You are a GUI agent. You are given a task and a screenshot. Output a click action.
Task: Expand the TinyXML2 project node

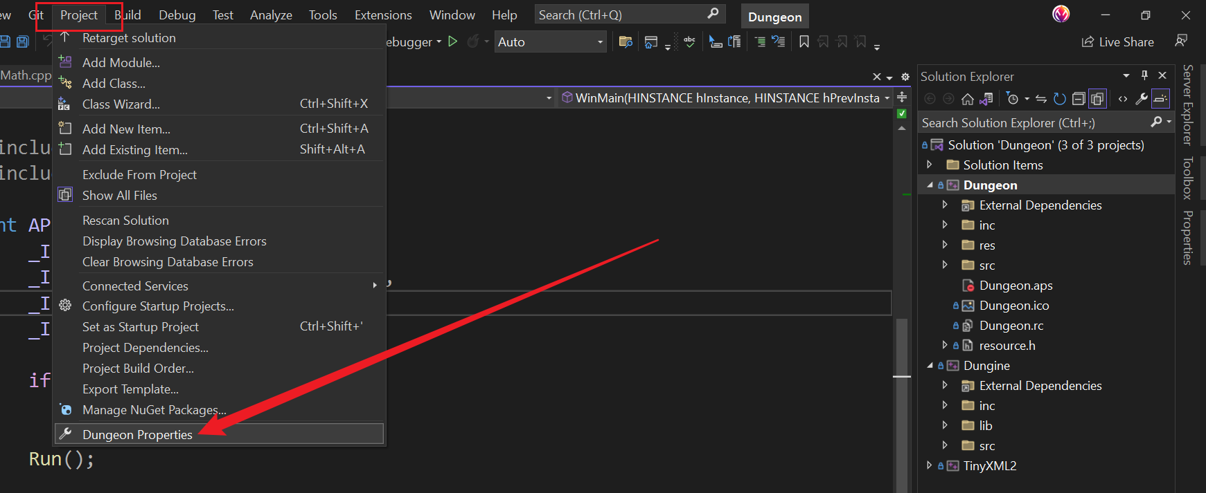point(930,466)
